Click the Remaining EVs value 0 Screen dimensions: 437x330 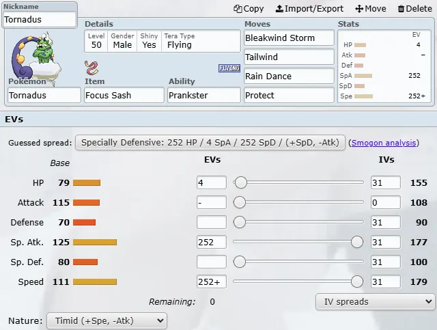point(212,302)
